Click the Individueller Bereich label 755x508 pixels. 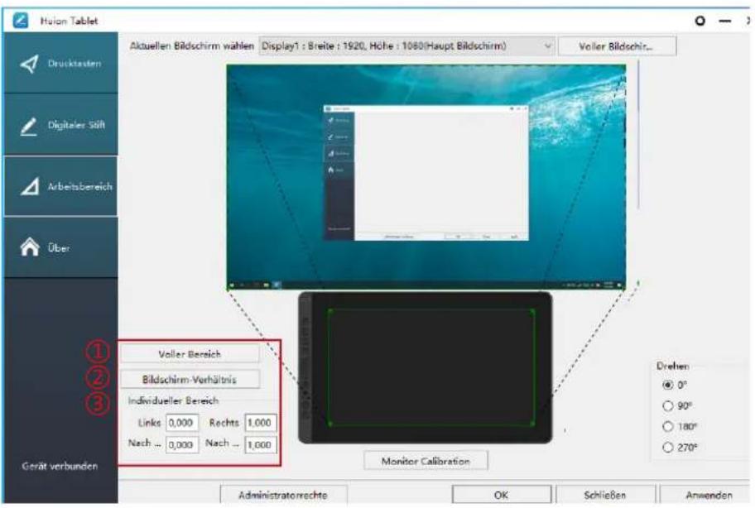pos(173,400)
